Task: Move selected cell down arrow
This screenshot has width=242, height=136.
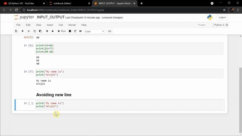Action: coord(53,31)
